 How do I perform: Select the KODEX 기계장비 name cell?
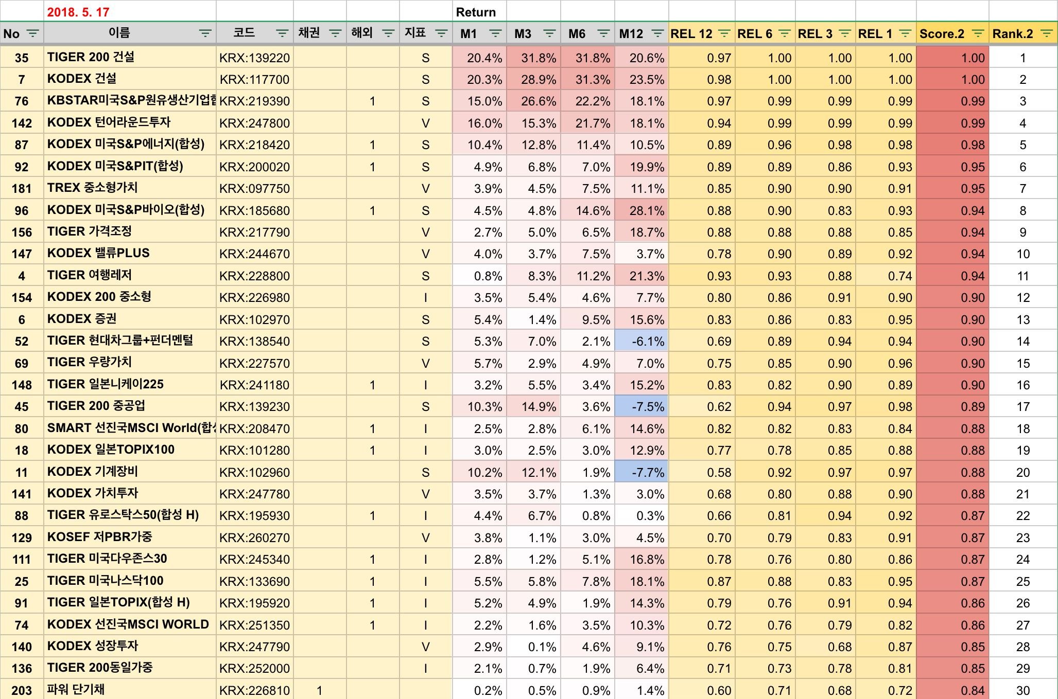tap(130, 472)
